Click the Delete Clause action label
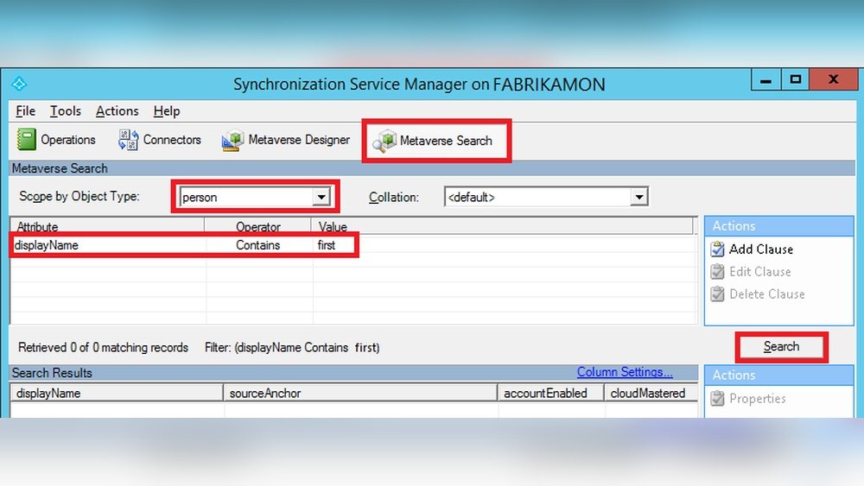 click(x=767, y=293)
